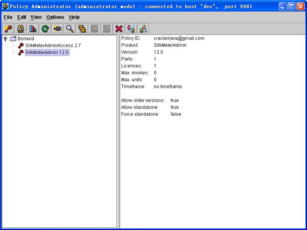Screen dimensions: 307x230
Task: Open the View menu
Action: pyautogui.click(x=36, y=17)
